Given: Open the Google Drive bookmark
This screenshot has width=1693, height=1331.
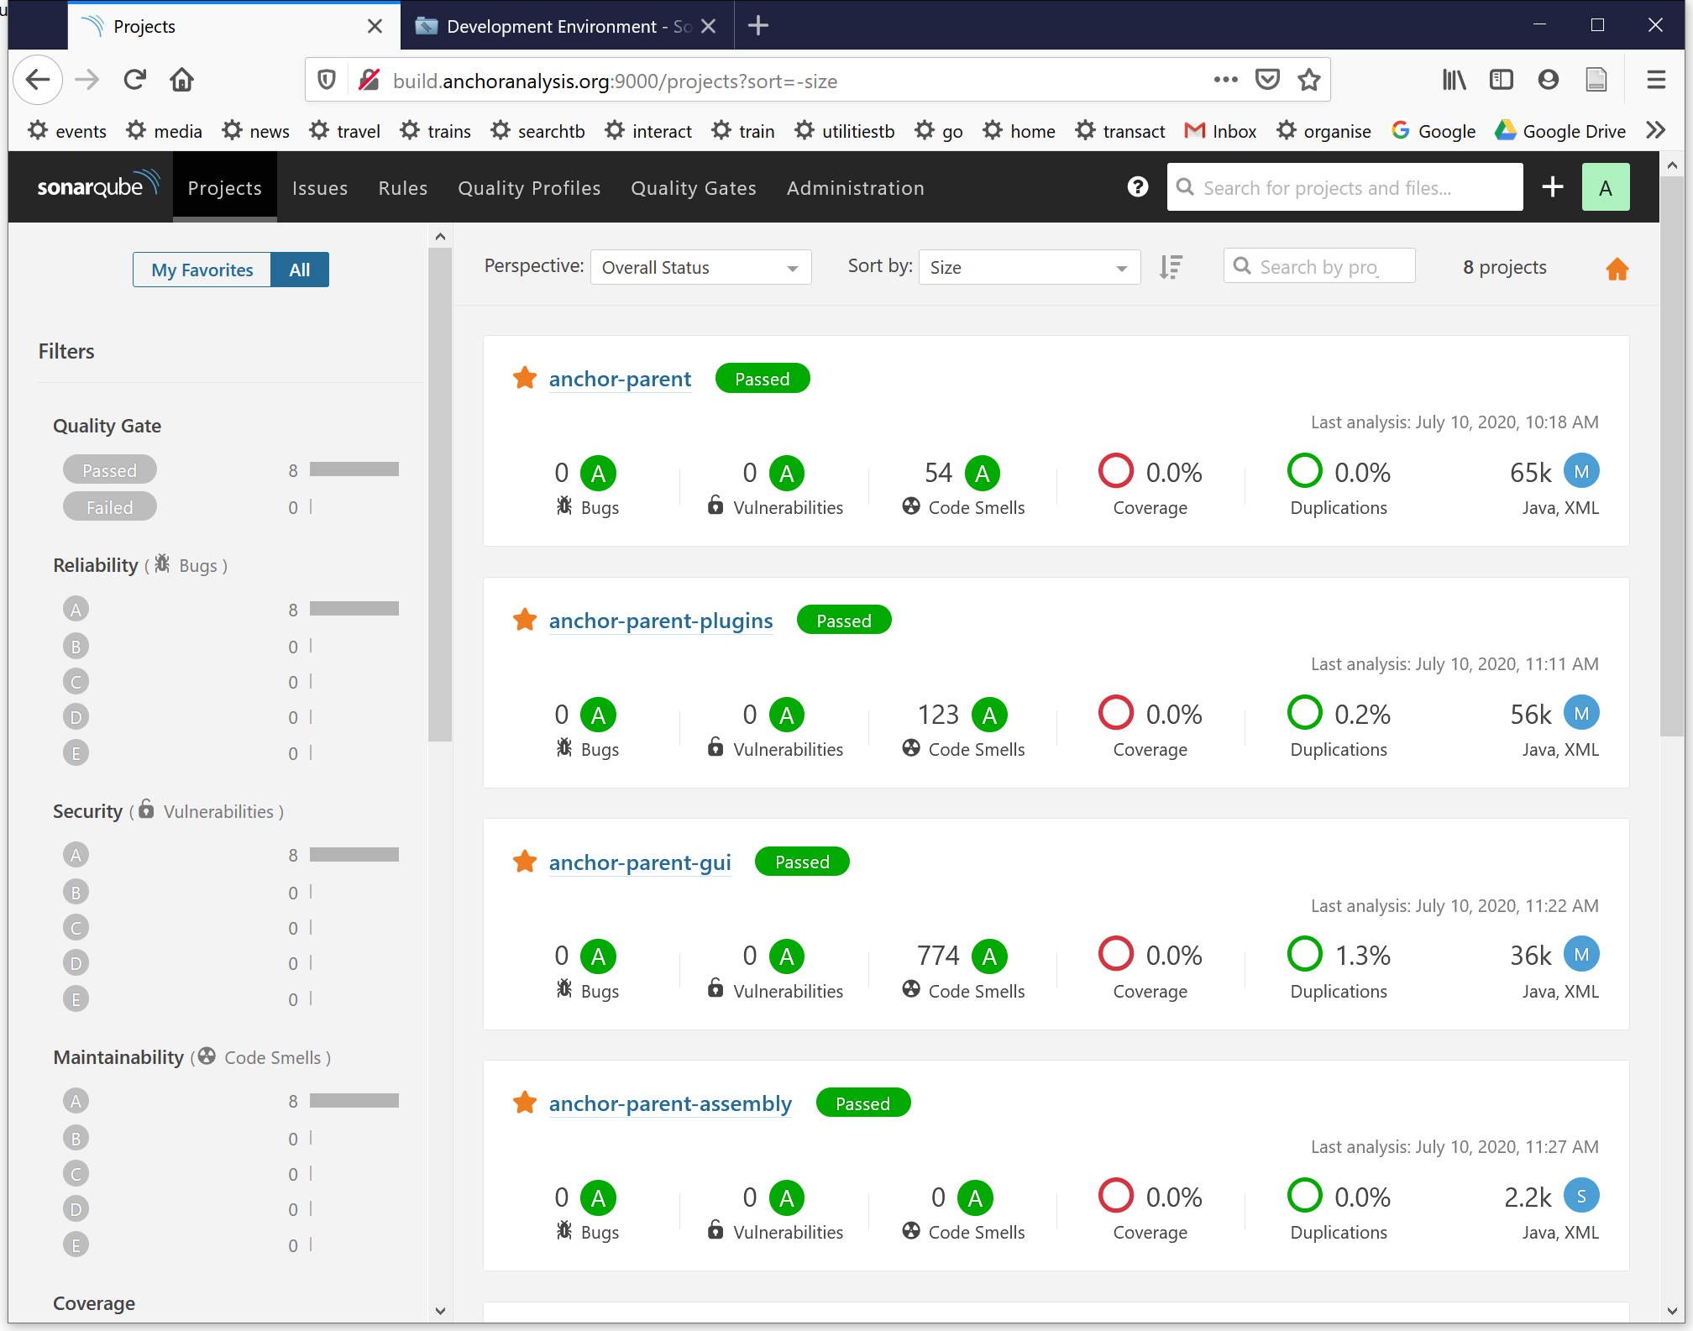Looking at the screenshot, I should pos(1560,131).
